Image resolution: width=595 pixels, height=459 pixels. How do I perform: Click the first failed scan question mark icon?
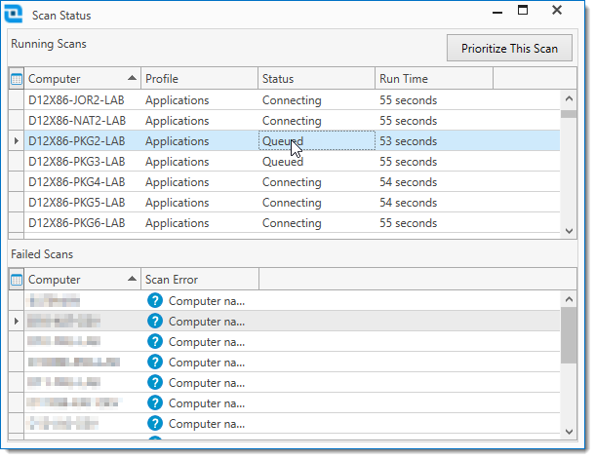coord(154,301)
